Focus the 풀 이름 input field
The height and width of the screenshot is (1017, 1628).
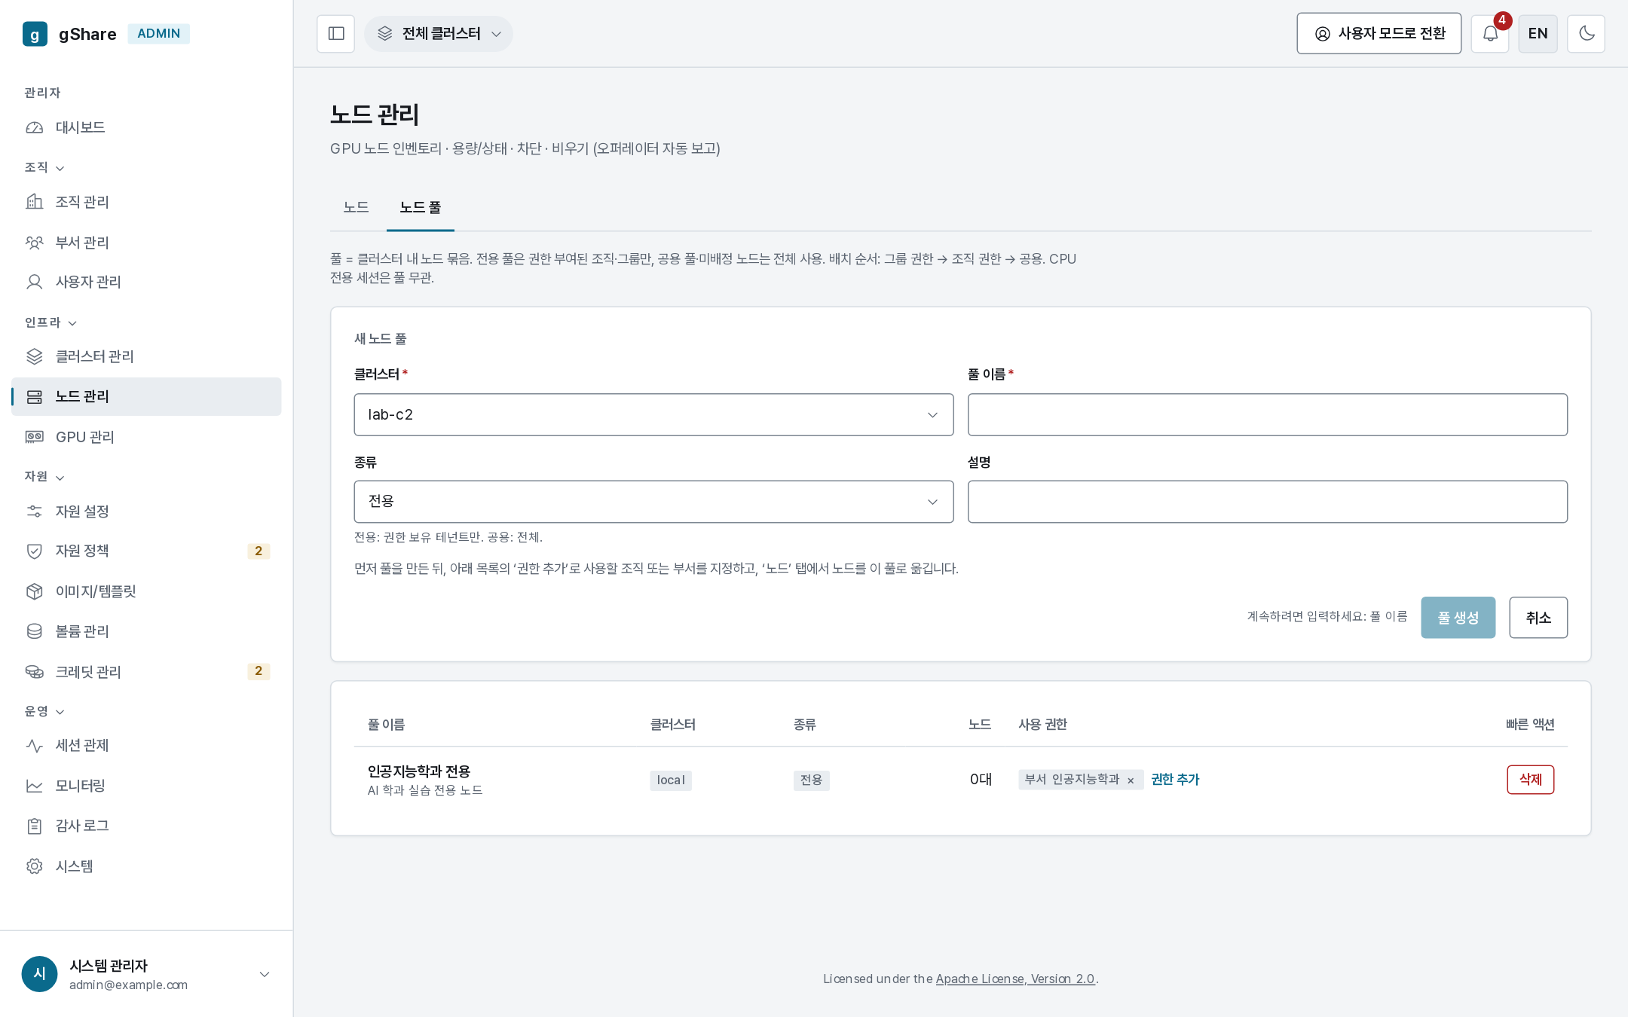pos(1267,414)
